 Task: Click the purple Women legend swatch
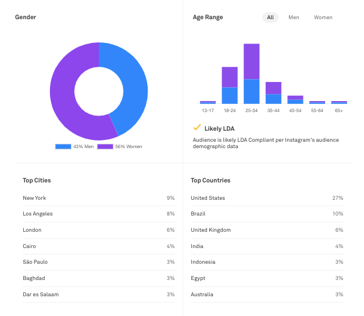105,146
